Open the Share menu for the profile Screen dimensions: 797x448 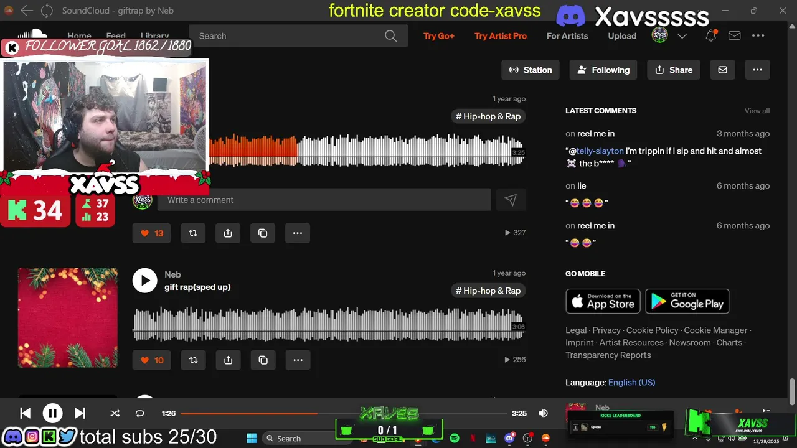[674, 70]
